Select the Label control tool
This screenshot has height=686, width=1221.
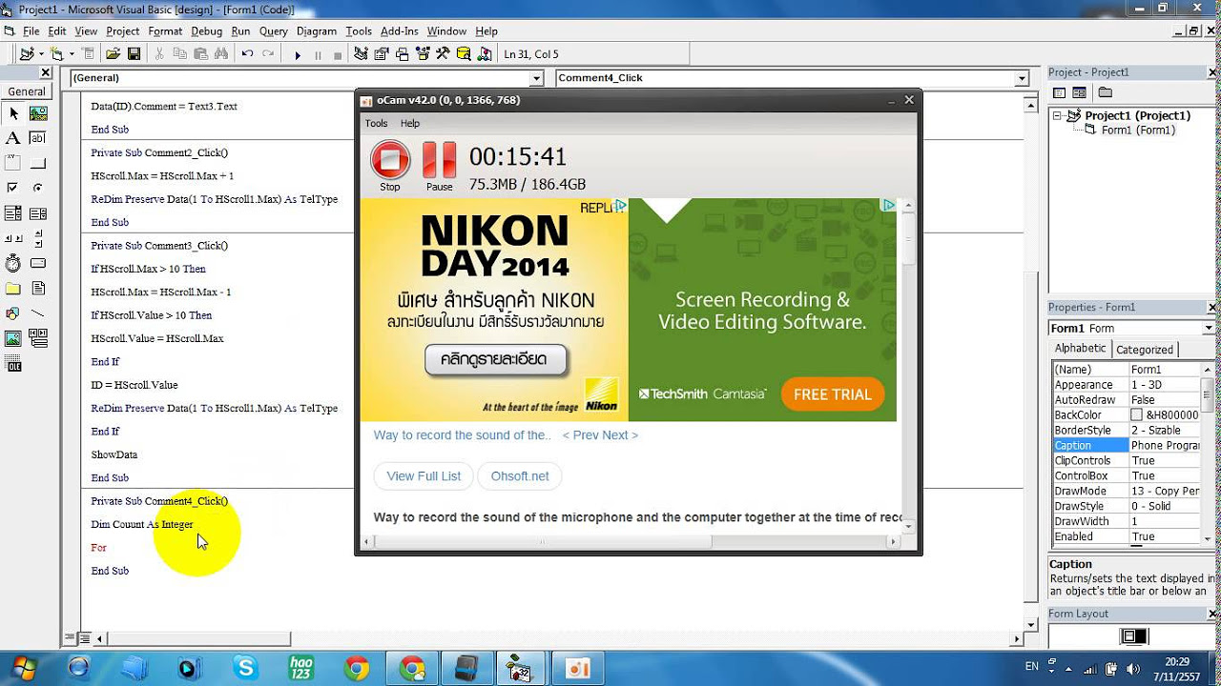[13, 138]
